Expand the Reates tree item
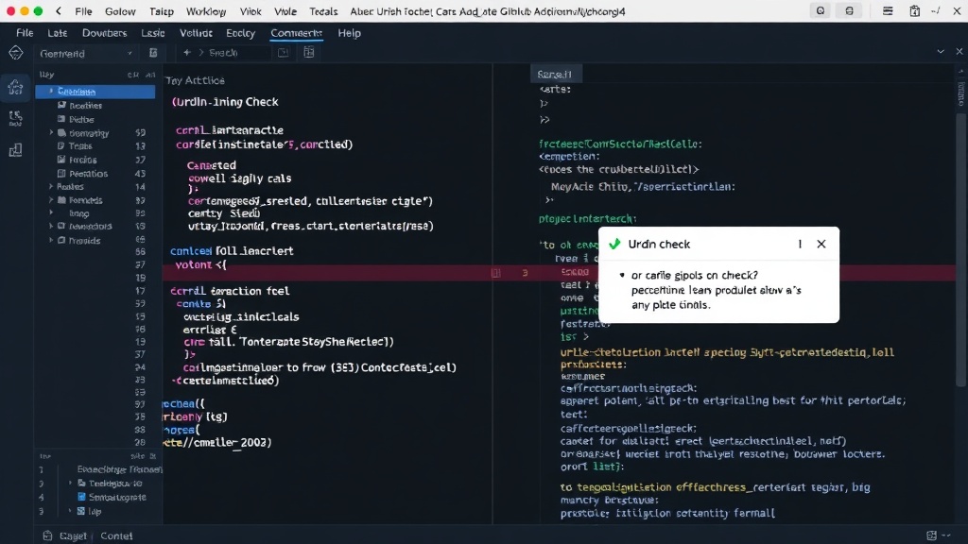This screenshot has width=968, height=544. [51, 186]
